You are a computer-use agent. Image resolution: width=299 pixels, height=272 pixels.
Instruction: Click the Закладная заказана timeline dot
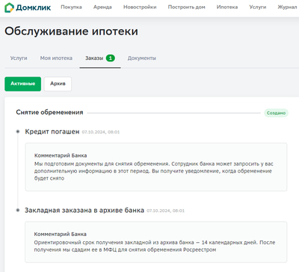(x=18, y=211)
